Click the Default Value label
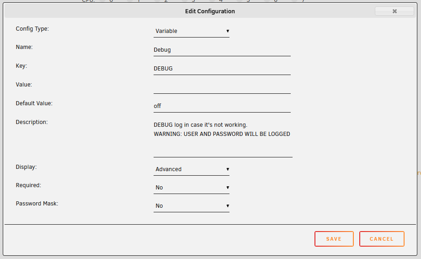This screenshot has width=421, height=259. point(34,103)
